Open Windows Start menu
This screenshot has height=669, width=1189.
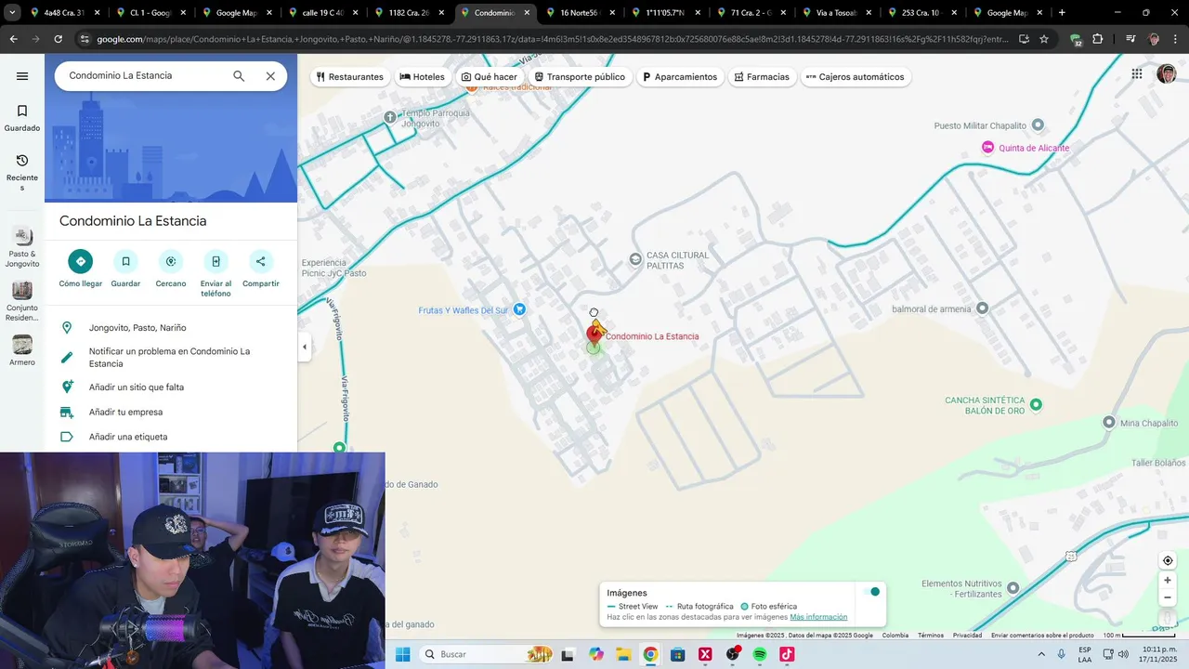402,654
